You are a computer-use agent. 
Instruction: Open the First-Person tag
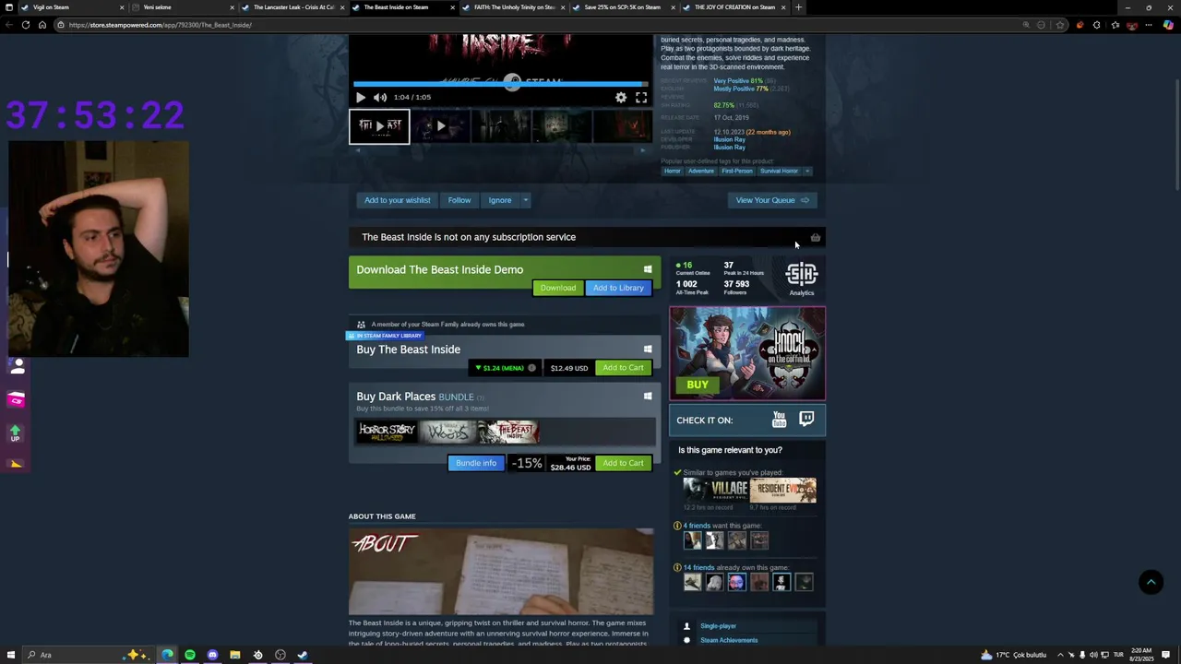[737, 171]
